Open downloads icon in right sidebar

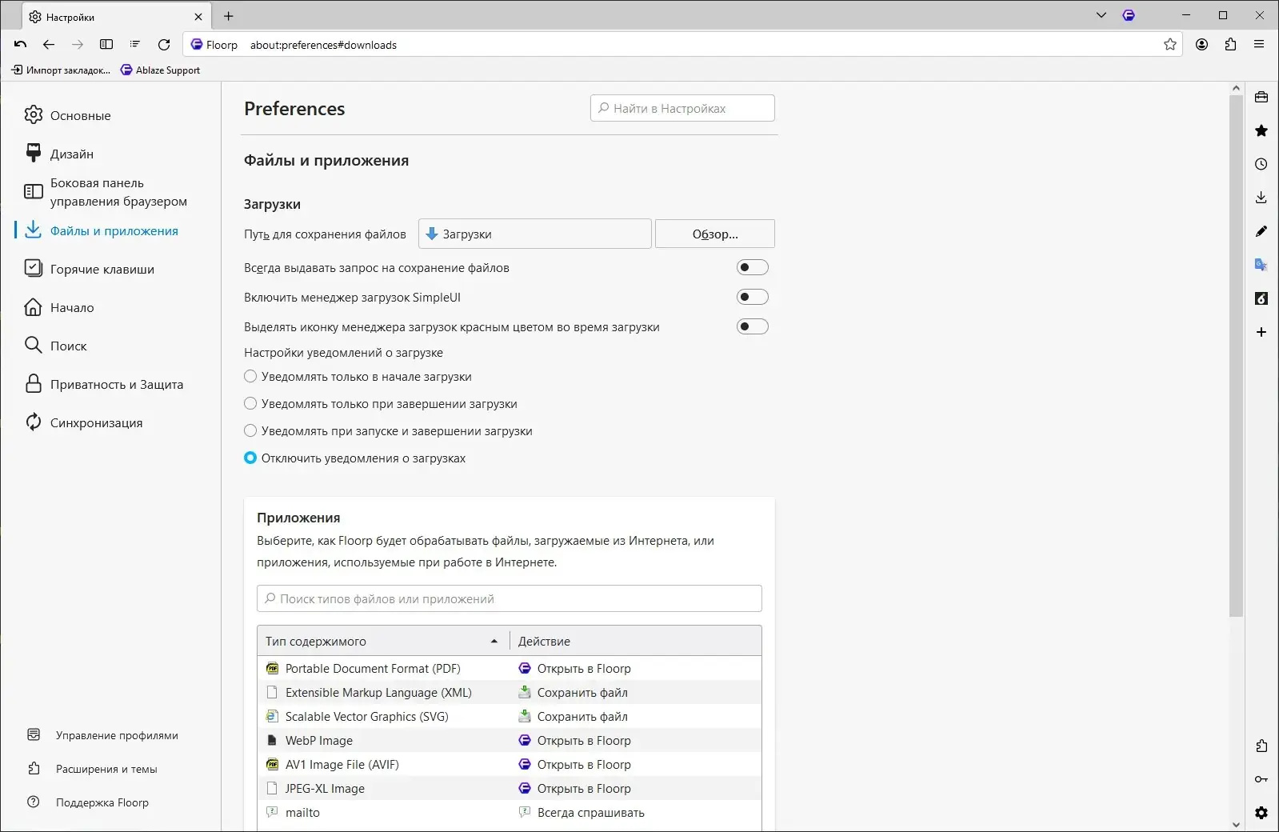click(x=1261, y=198)
